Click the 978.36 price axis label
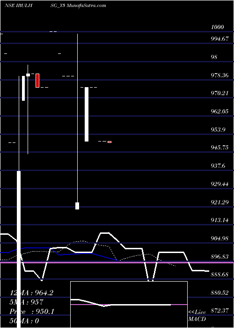Image resolution: width=234 pixels, height=328 pixels. click(219, 75)
